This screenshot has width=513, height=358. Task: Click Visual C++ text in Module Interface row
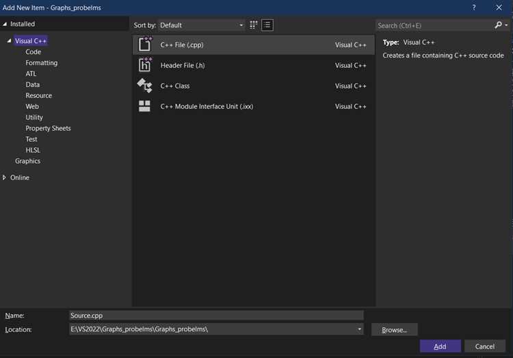[x=350, y=107]
